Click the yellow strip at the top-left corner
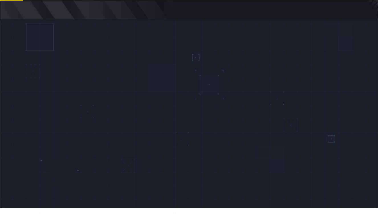The width and height of the screenshot is (378, 219). pos(11,0)
